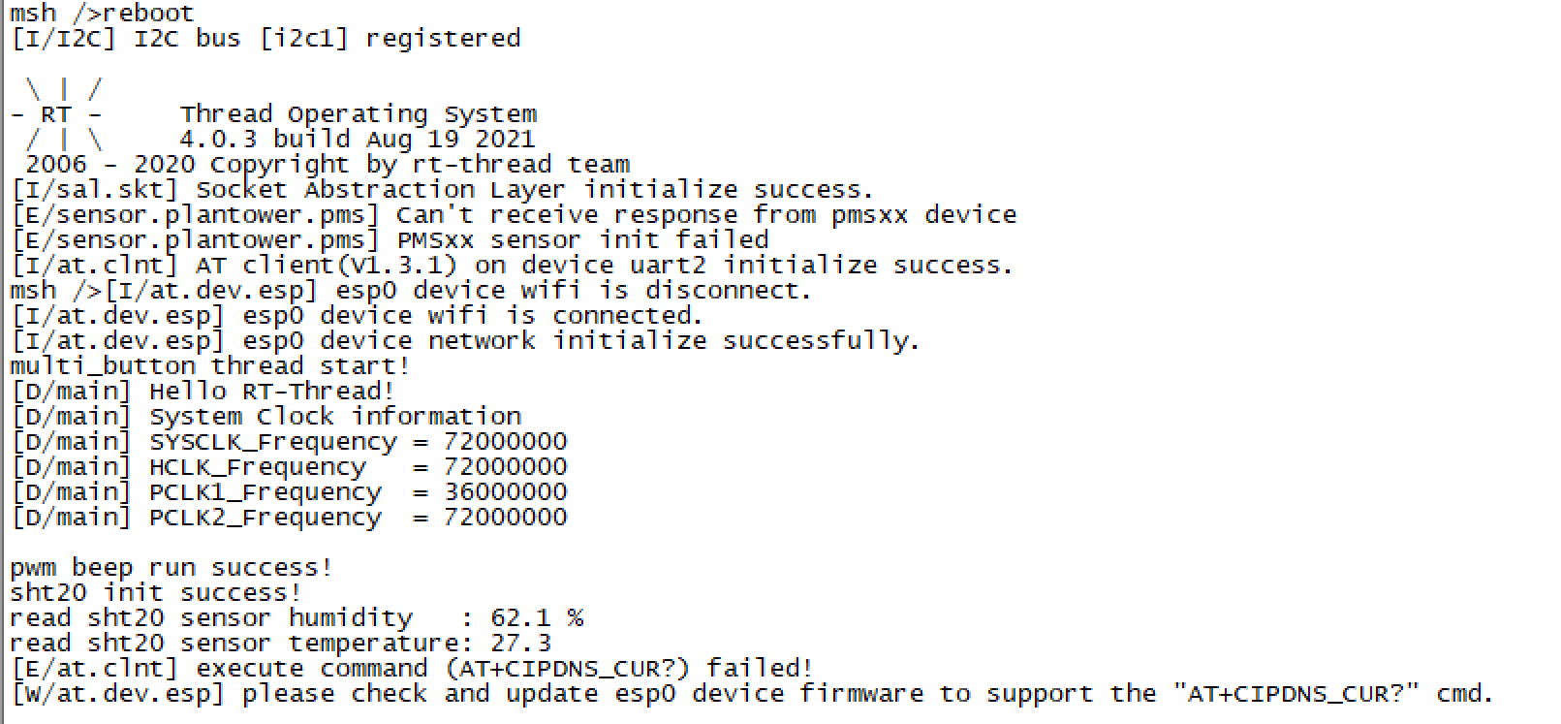This screenshot has height=724, width=1561.
Task: Click the 'Thread Operating System' banner text
Action: point(358,114)
